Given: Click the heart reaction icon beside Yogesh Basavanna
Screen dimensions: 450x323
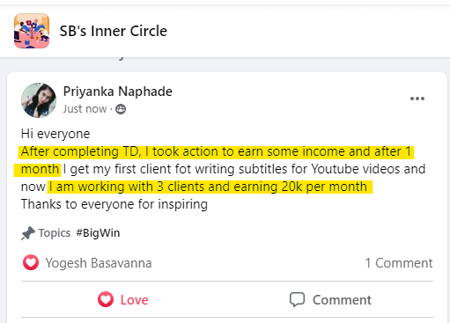Looking at the screenshot, I should click(x=31, y=262).
